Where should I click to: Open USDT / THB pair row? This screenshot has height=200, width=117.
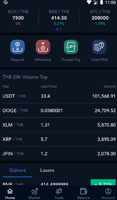59,96
